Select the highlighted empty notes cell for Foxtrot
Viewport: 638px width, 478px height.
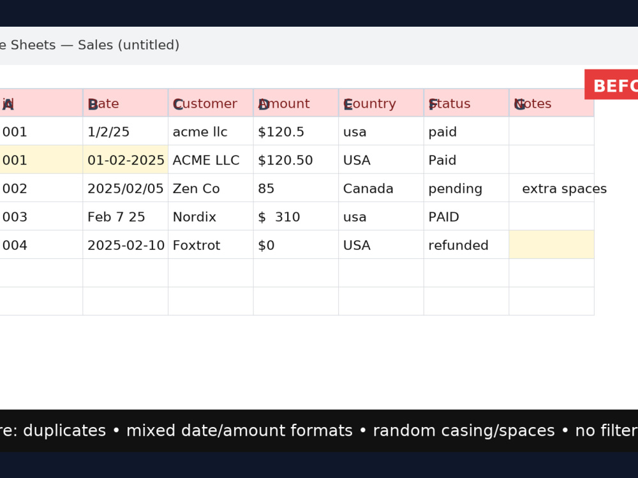(552, 245)
